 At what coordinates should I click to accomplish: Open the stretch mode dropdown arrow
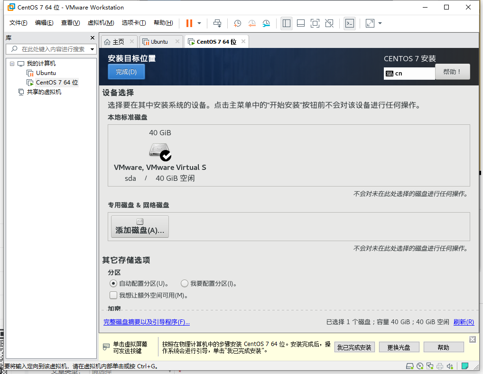[380, 23]
